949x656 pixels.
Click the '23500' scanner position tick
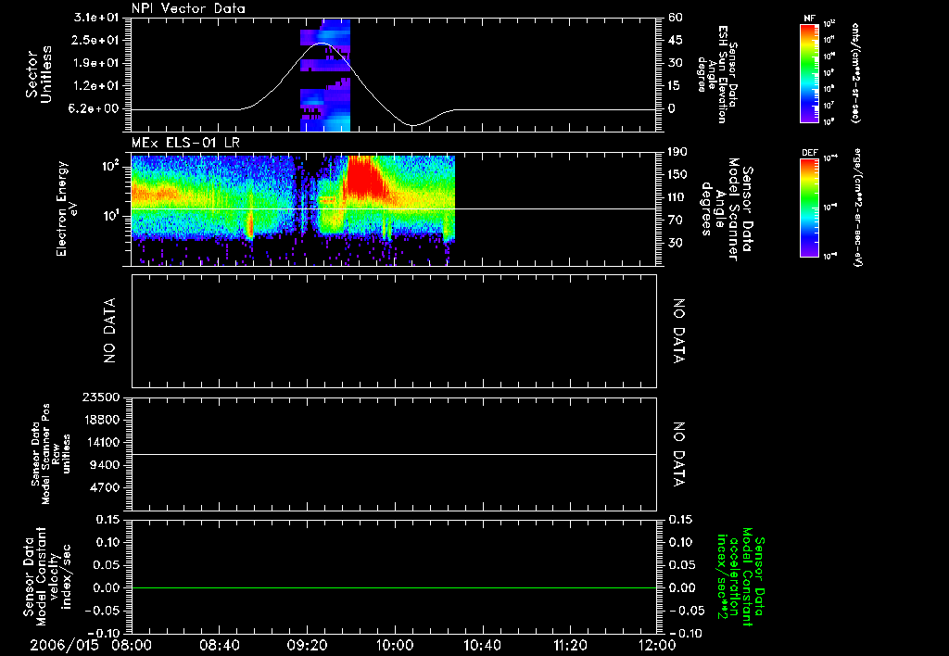coord(102,397)
